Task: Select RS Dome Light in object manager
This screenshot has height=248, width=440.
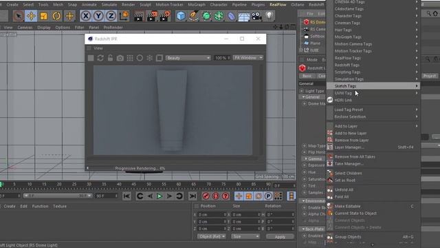Action: point(318,22)
